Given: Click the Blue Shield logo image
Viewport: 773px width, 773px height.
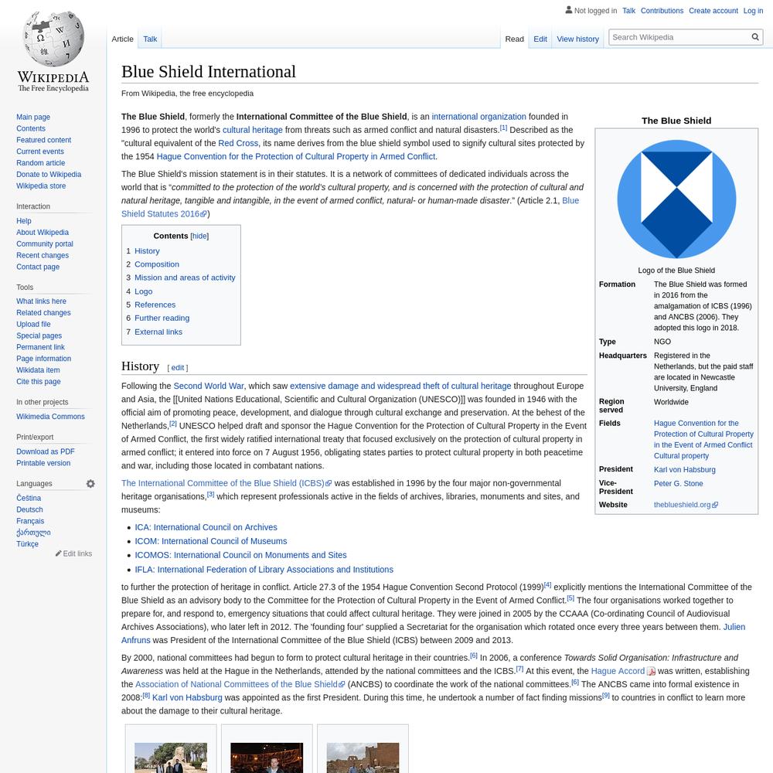Looking at the screenshot, I should (676, 199).
